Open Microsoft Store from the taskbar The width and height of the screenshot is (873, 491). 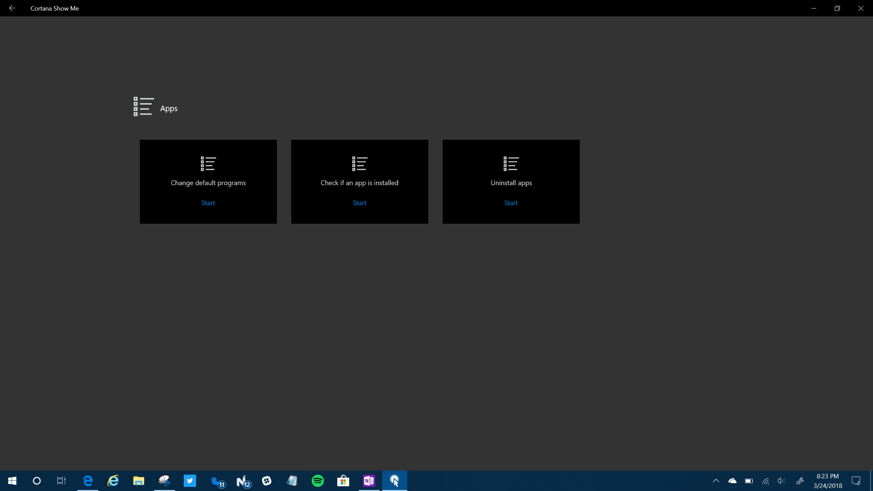coord(343,481)
